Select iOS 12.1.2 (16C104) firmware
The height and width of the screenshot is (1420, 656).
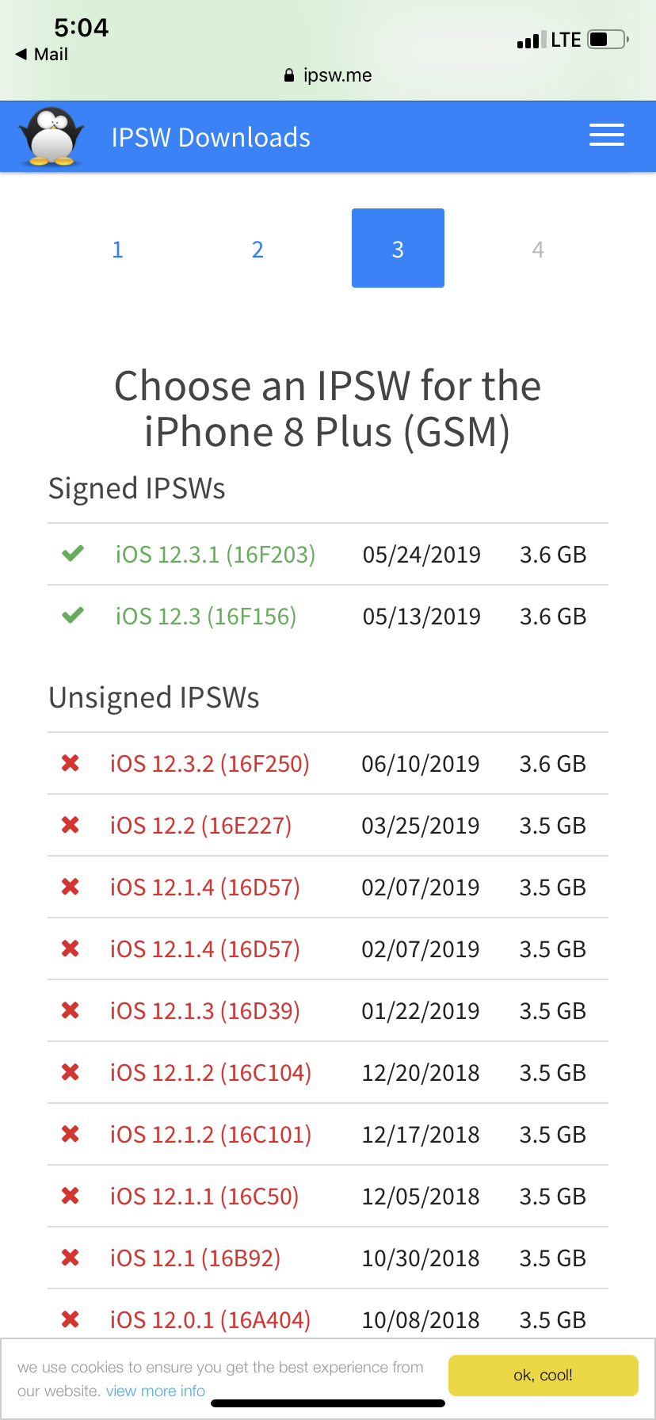point(211,1072)
